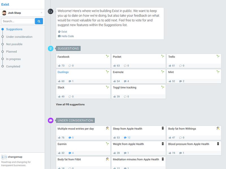
Task: Open the Josh Sharp account dropdown arrow
Action: 42,13
